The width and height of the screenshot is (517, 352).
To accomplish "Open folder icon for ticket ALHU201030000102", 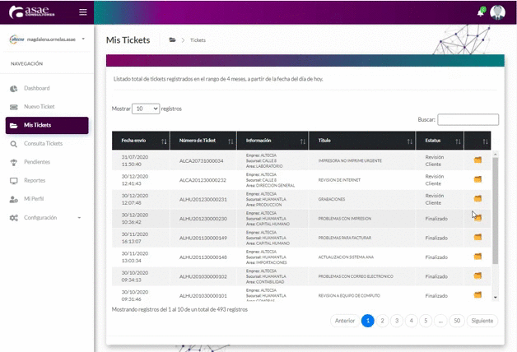I will click(x=477, y=276).
